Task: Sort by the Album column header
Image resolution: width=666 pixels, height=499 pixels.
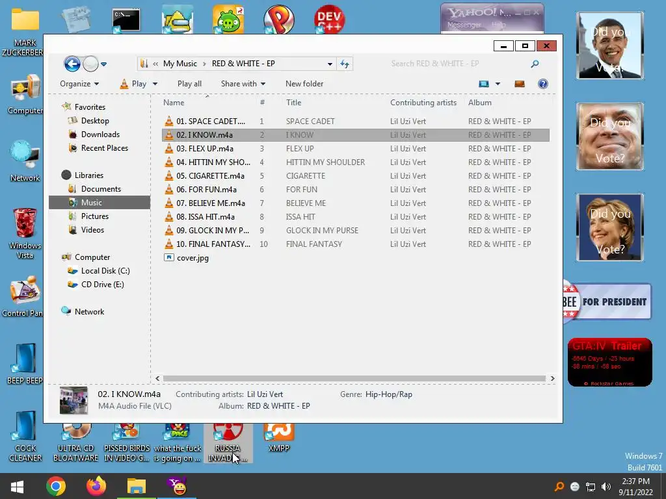Action: pos(479,102)
